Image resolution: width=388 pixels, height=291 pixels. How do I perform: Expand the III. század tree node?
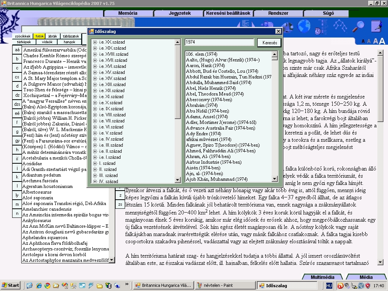tap(95, 175)
